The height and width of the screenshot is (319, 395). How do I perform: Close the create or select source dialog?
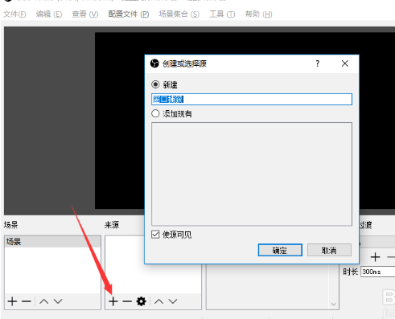(x=345, y=63)
